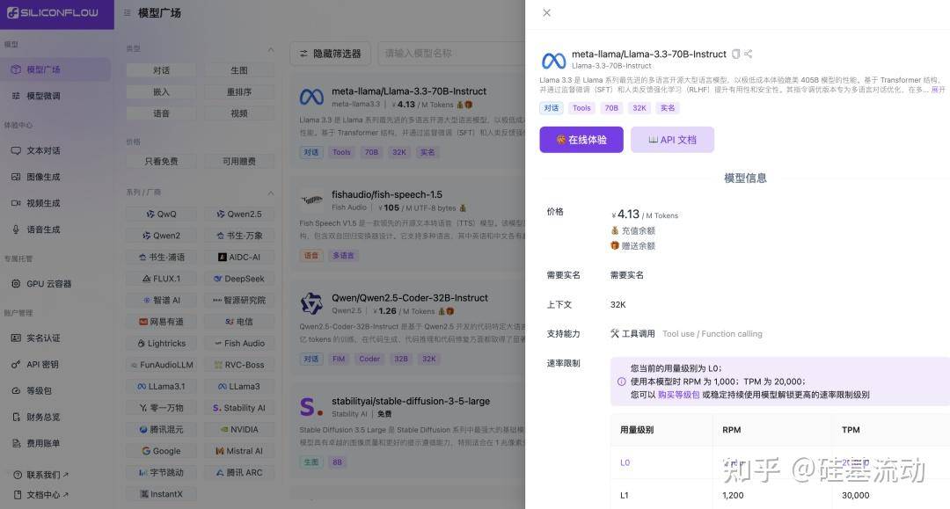Click the Meta logo in detail panel
This screenshot has height=509, width=950.
(x=553, y=60)
